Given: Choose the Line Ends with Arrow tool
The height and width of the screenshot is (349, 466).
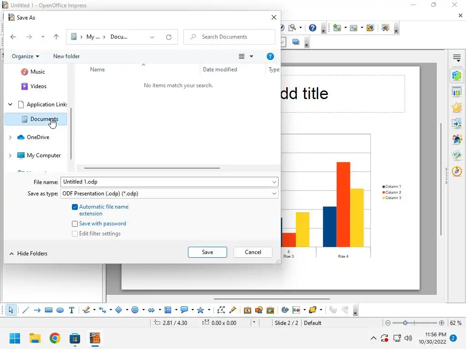Looking at the screenshot, I should (x=37, y=310).
